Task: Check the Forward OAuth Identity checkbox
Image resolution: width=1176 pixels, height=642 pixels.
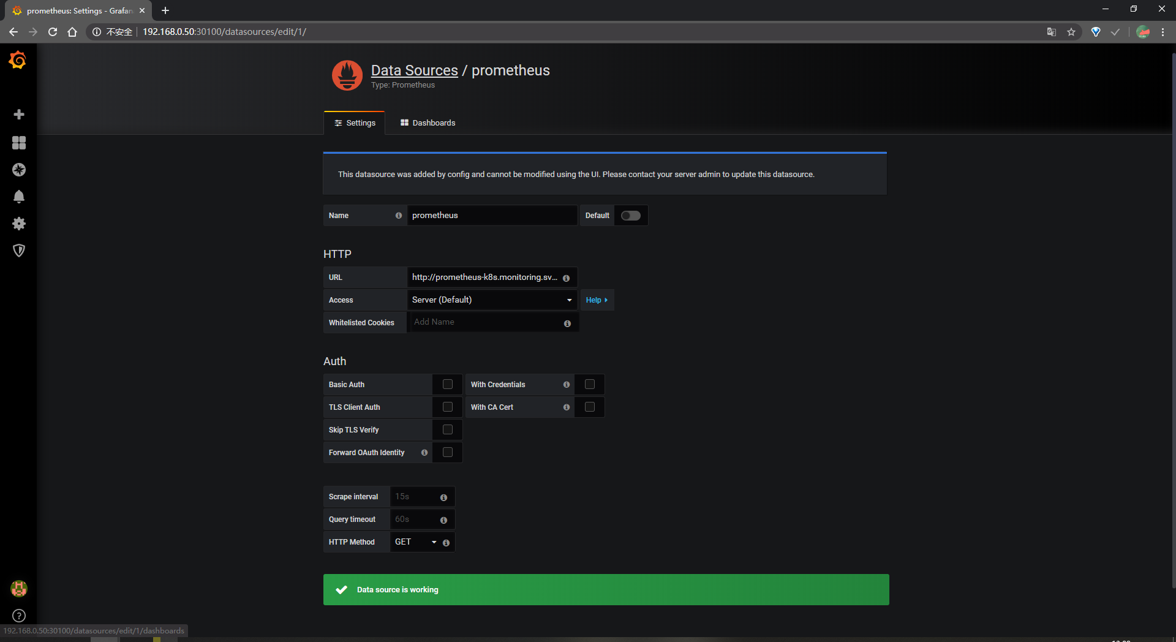Action: [448, 452]
